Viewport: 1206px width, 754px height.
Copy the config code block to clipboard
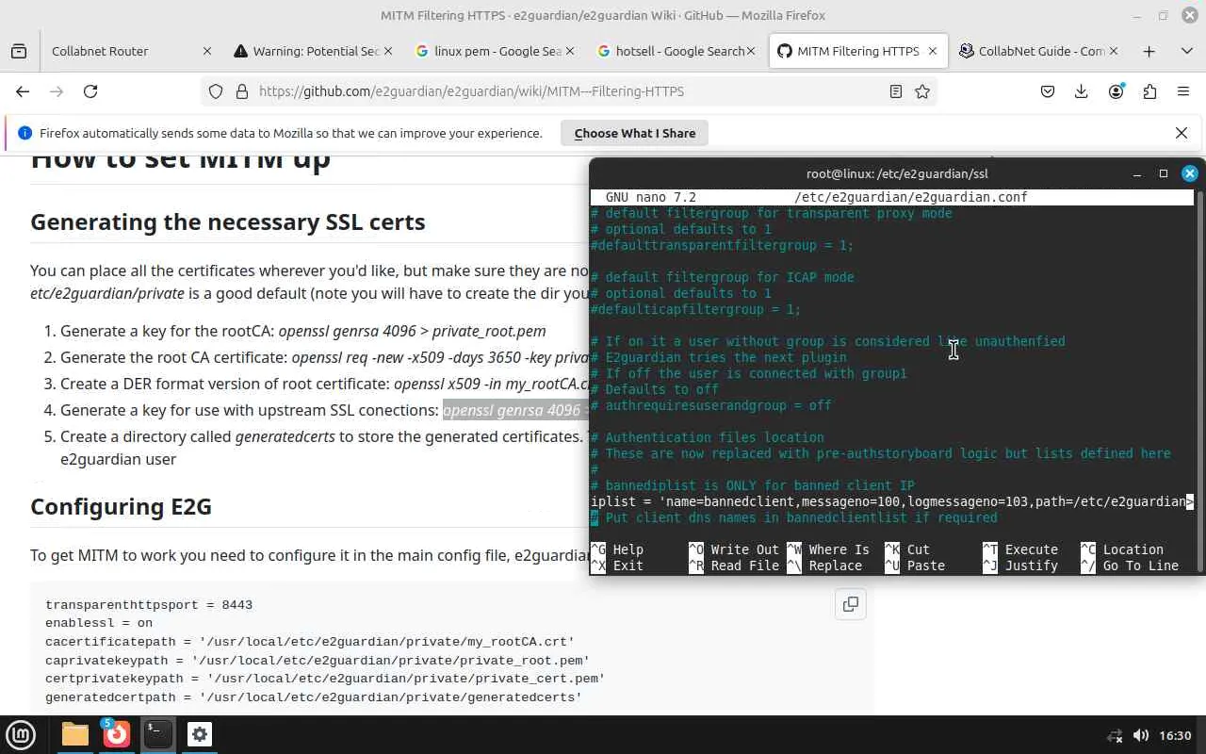[851, 604]
